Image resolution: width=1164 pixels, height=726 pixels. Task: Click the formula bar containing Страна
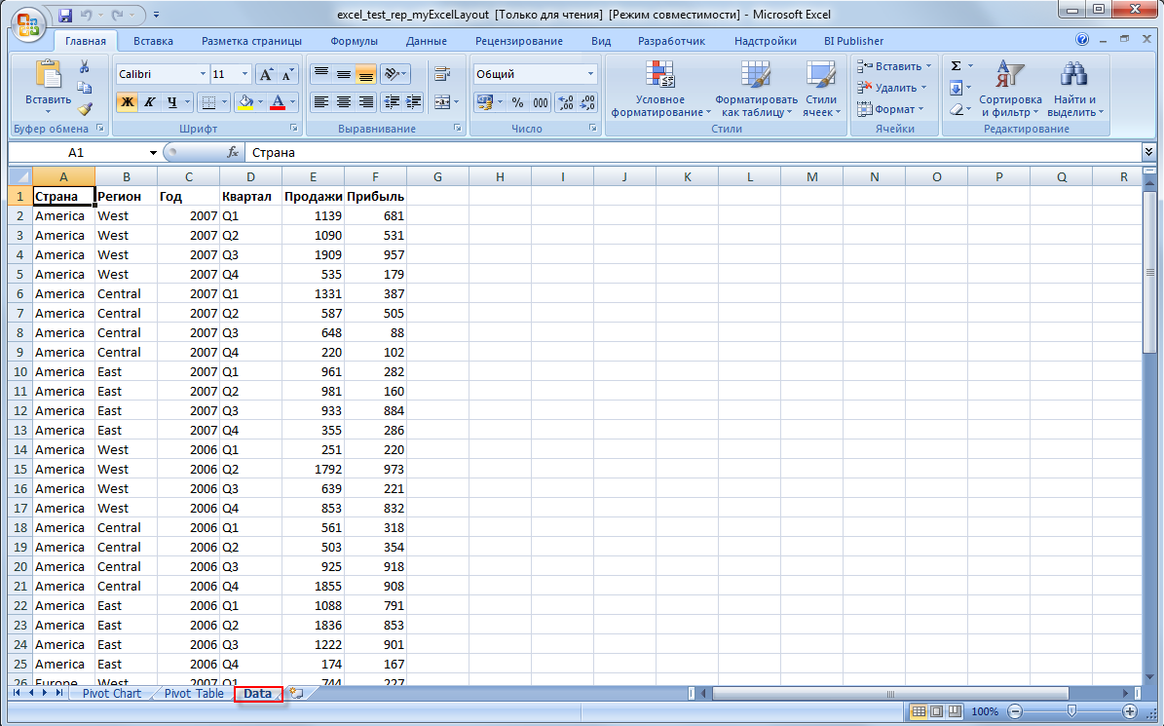coord(693,152)
